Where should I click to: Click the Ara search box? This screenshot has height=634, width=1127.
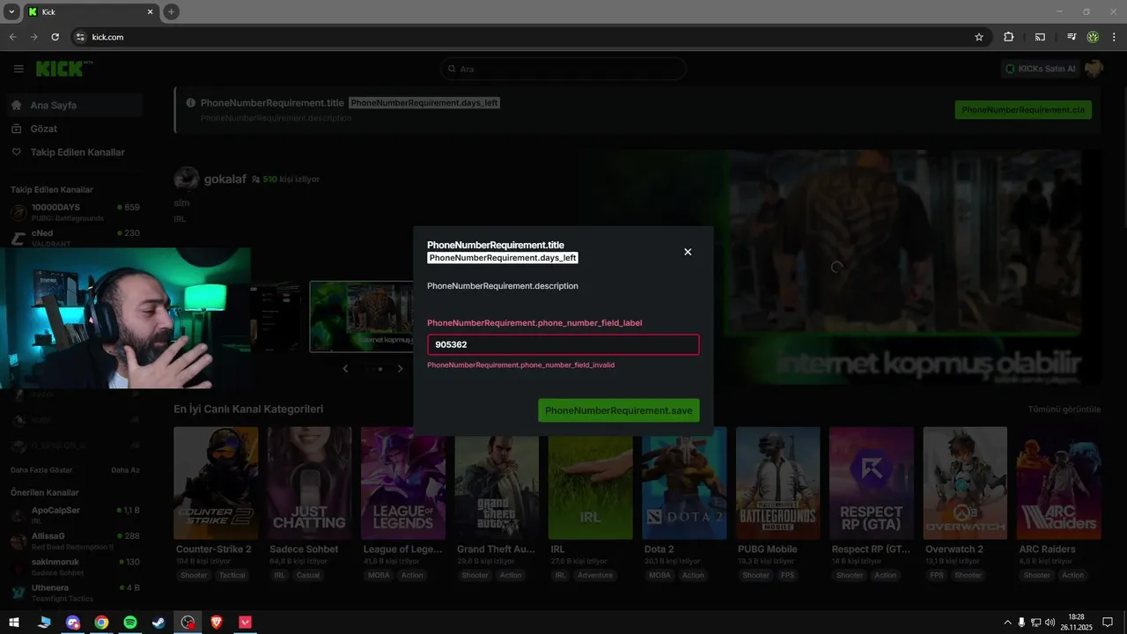(x=563, y=69)
